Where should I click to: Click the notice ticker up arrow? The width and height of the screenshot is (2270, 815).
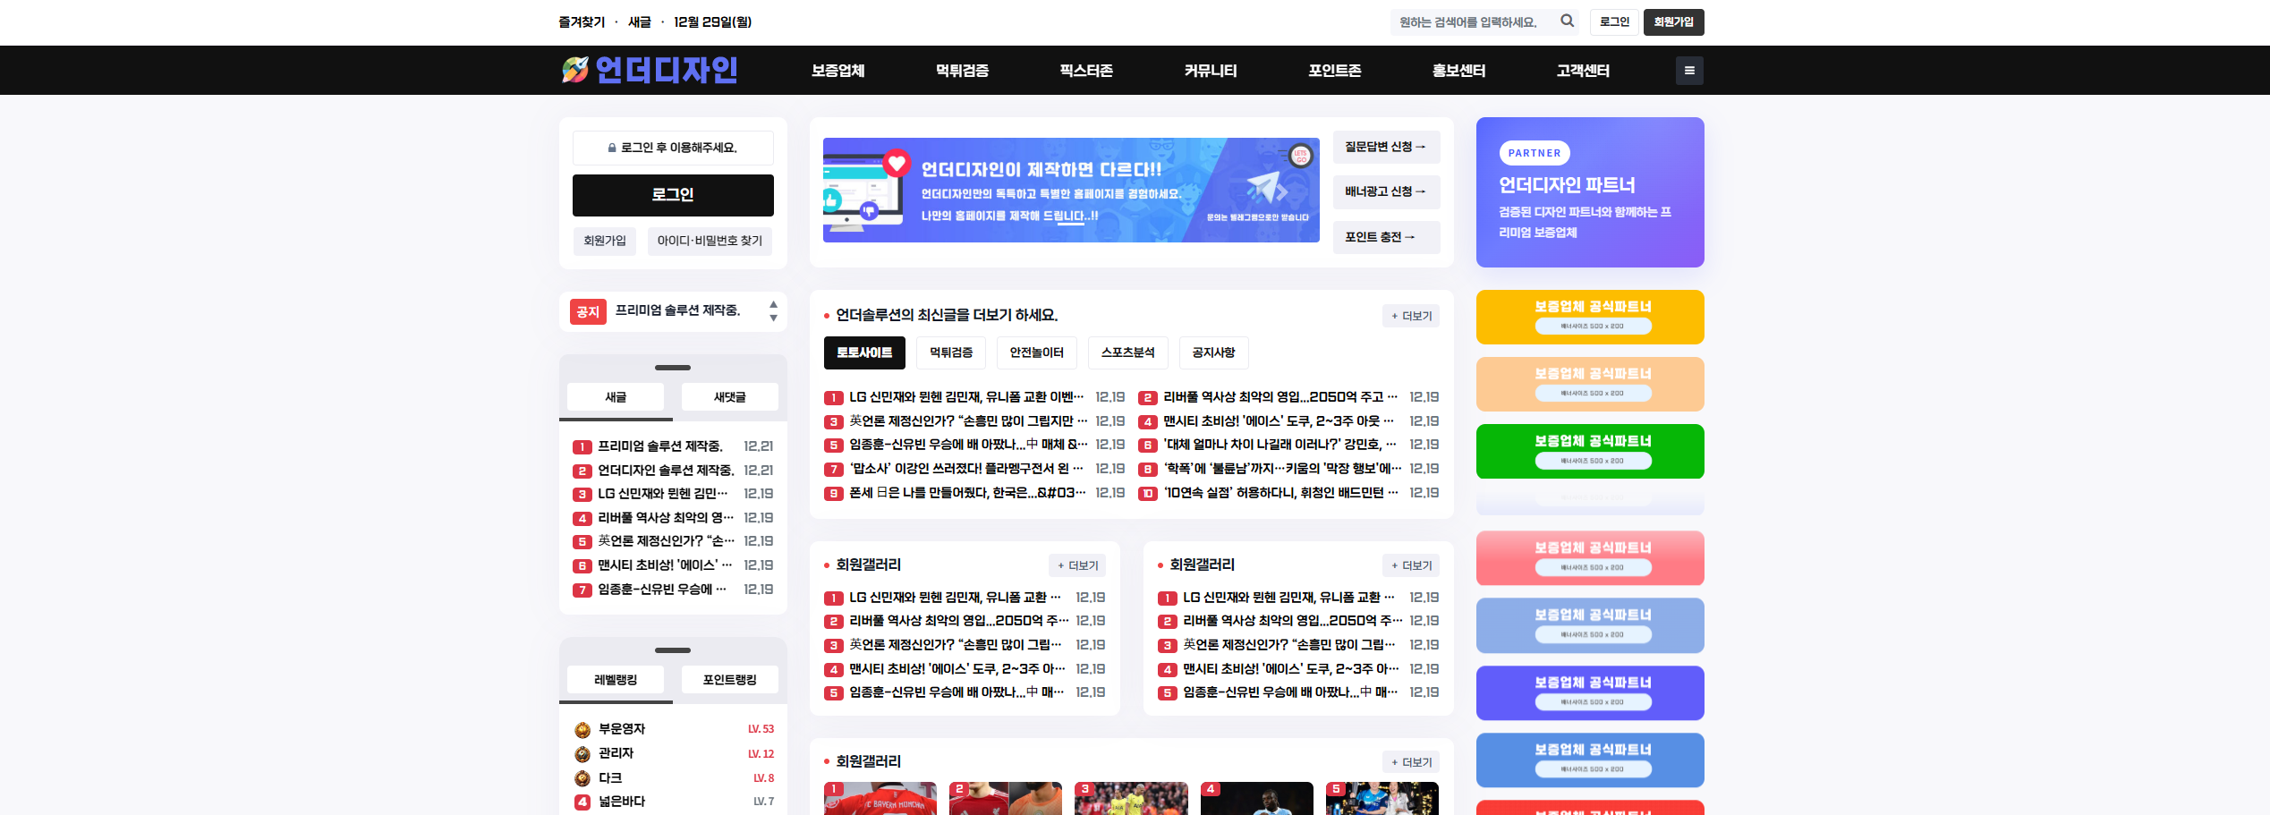click(x=773, y=305)
